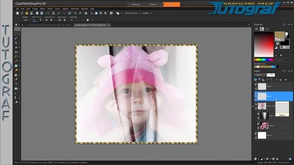Open Paint Brush tool flyout arrow

click(x=19, y=61)
